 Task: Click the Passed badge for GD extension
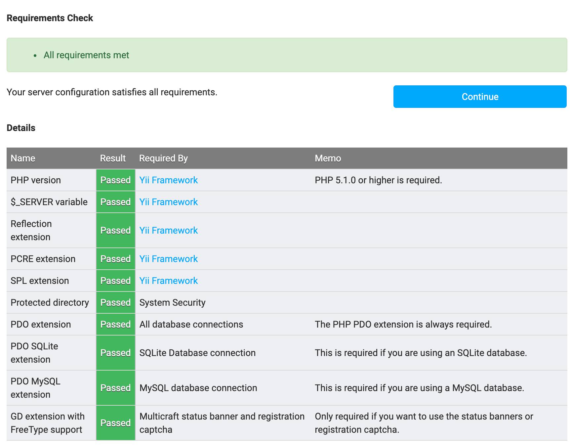pyautogui.click(x=115, y=423)
